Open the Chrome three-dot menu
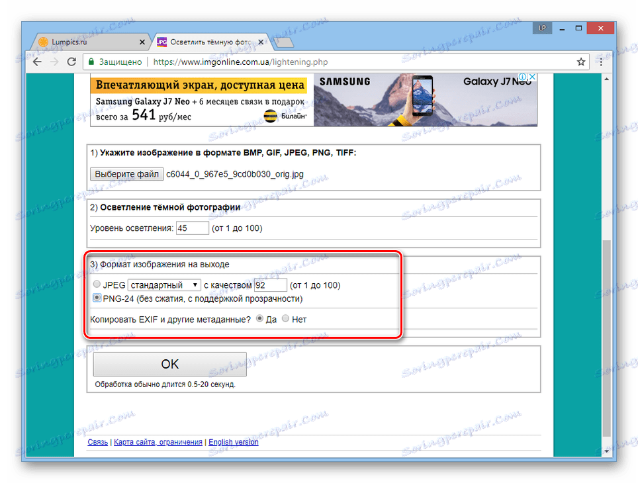Image resolution: width=638 pixels, height=483 pixels. [x=601, y=62]
